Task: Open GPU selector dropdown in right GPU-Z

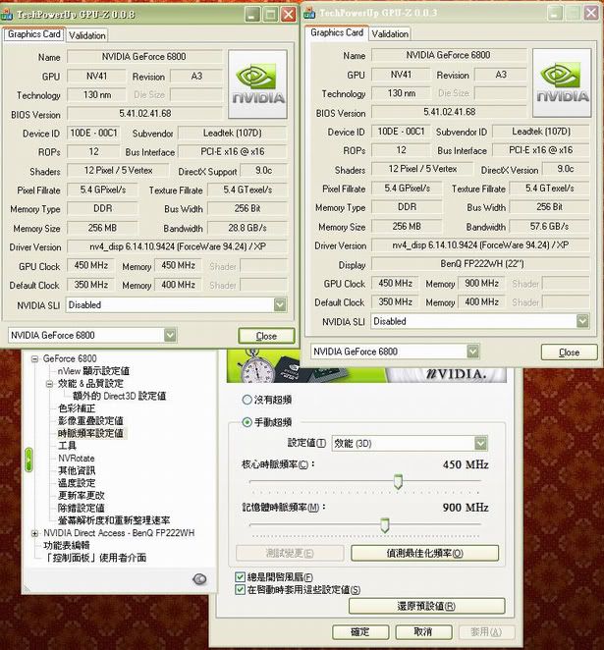Action: pyautogui.click(x=472, y=352)
